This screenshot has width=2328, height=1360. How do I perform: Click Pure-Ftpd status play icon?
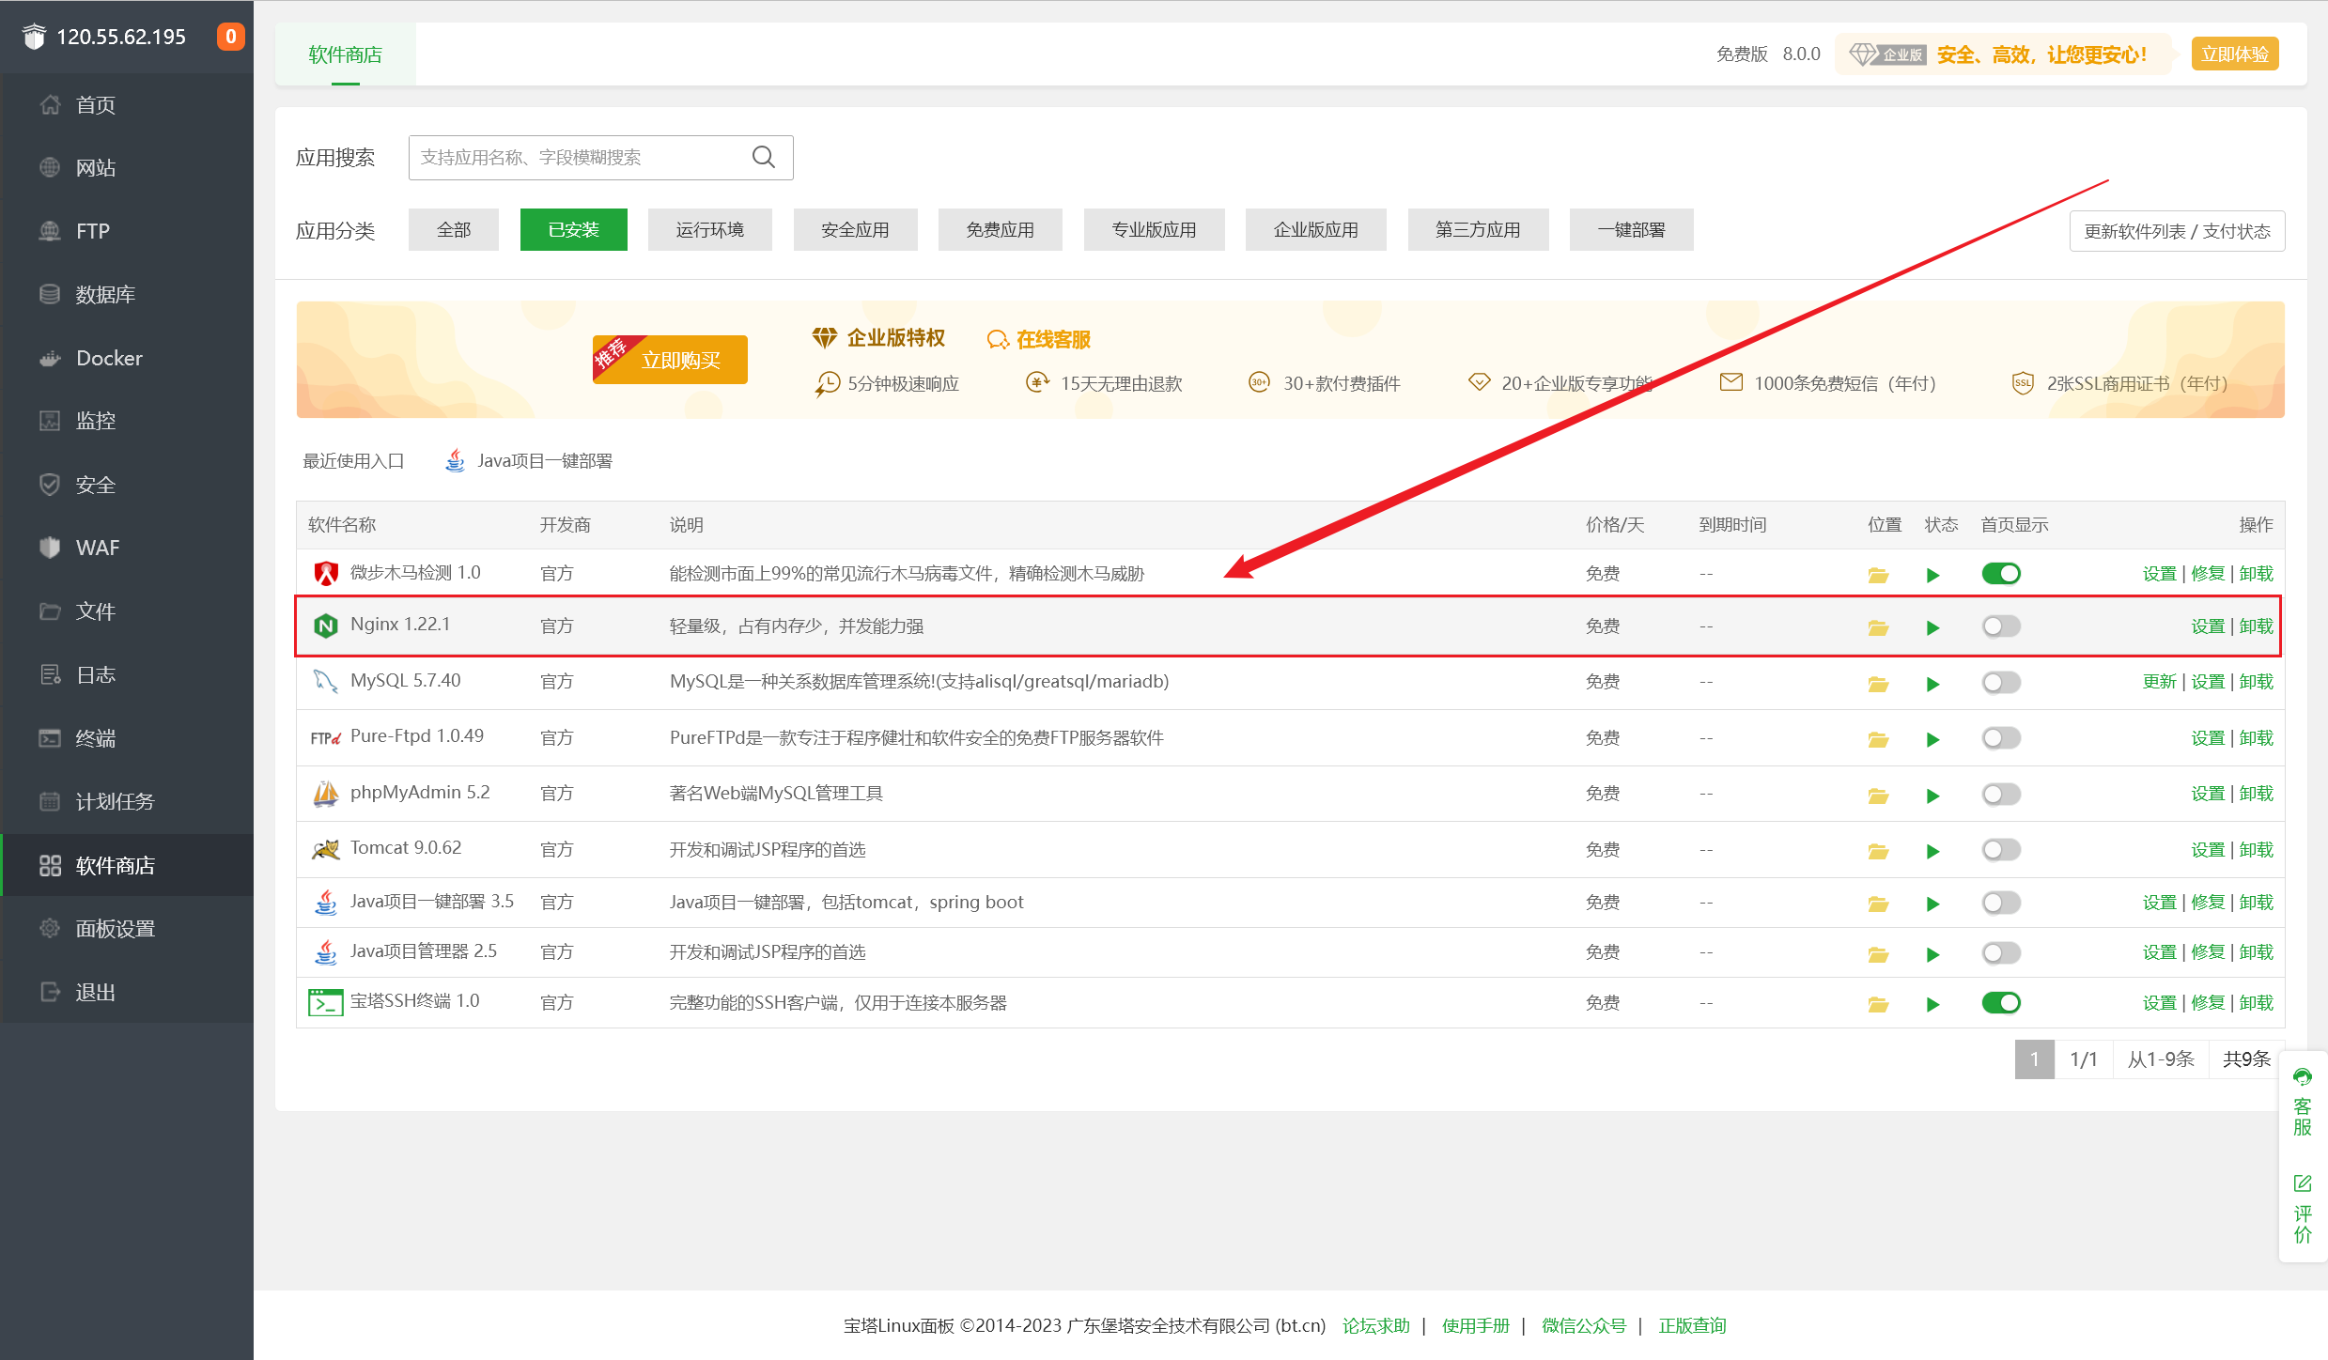[x=1932, y=739]
